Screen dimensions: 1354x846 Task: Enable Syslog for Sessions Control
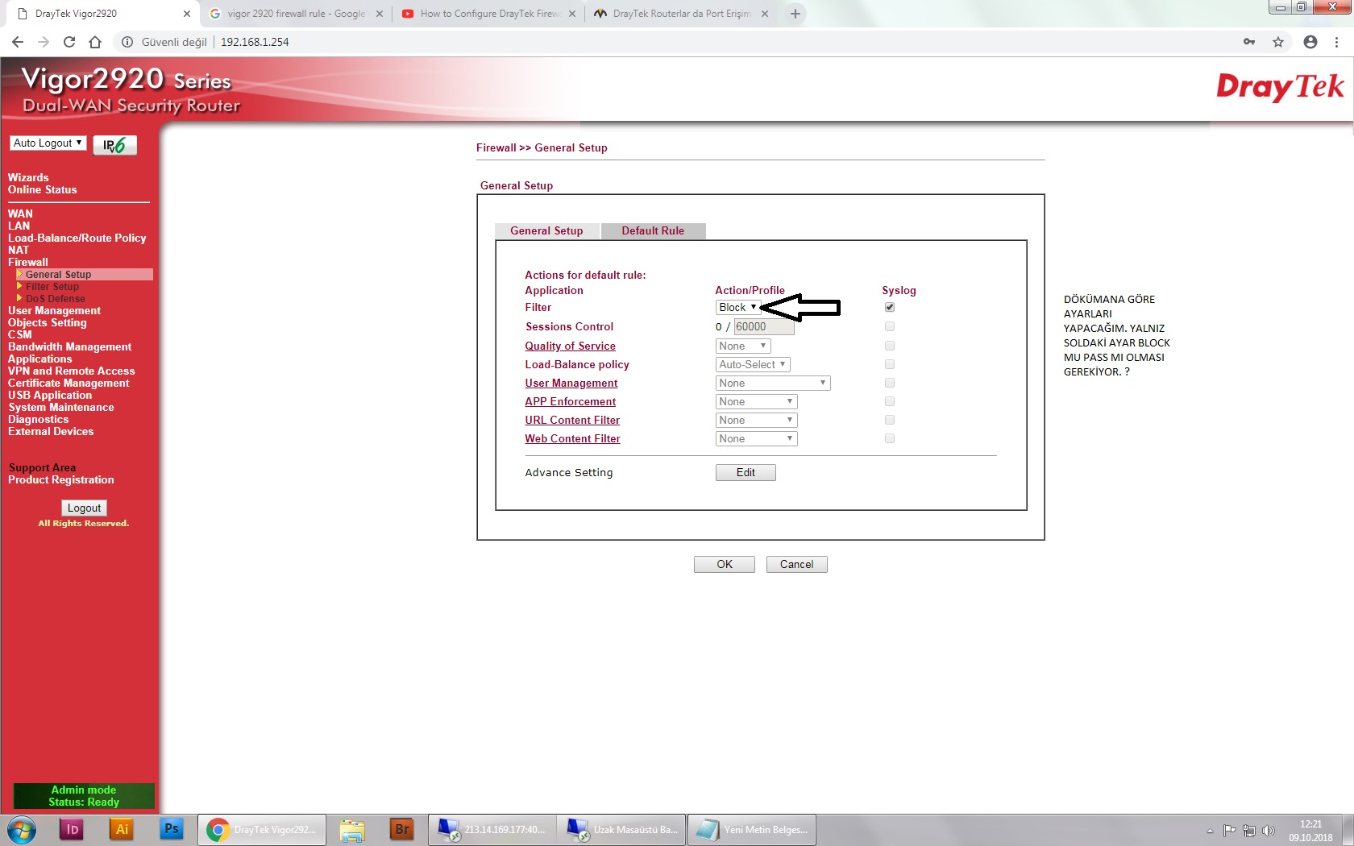coord(890,326)
